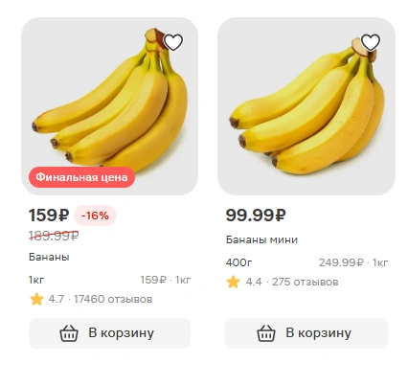Click the star rating icon for 4.7
The height and width of the screenshot is (386, 408).
(36, 299)
